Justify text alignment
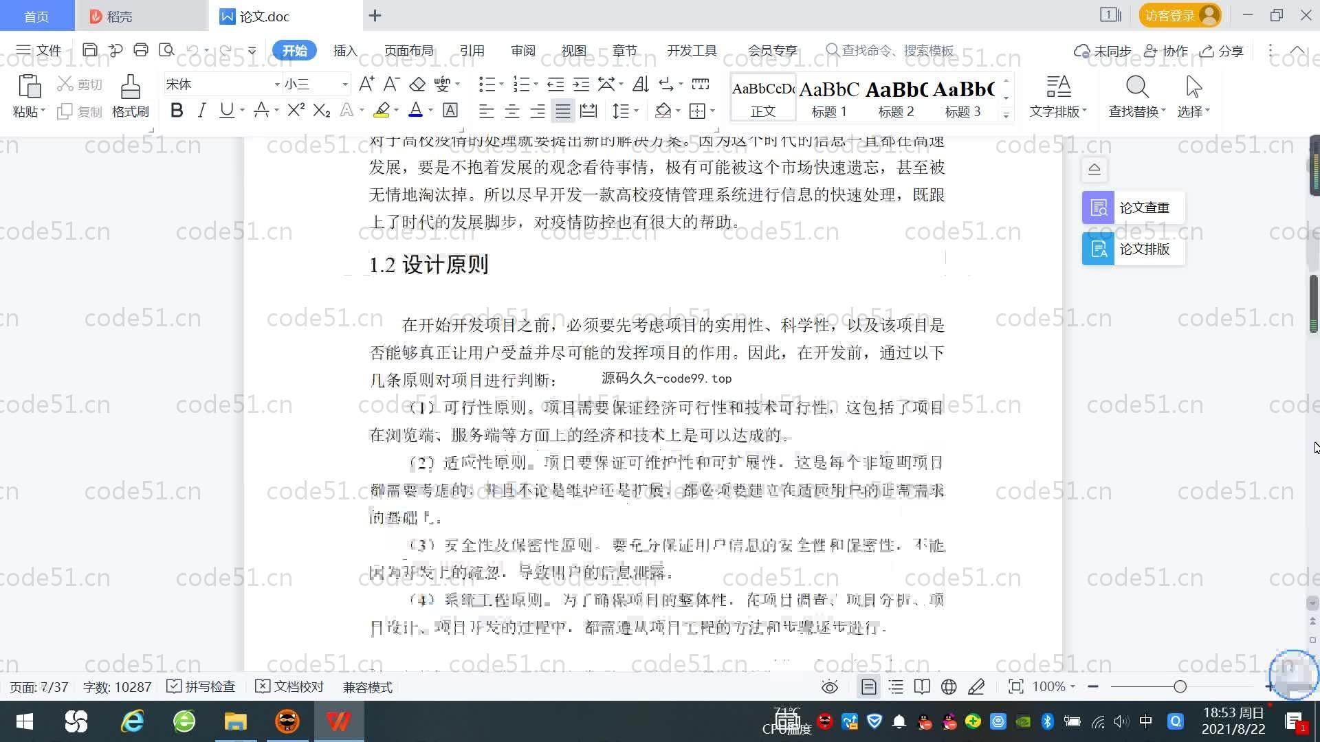 click(x=563, y=110)
